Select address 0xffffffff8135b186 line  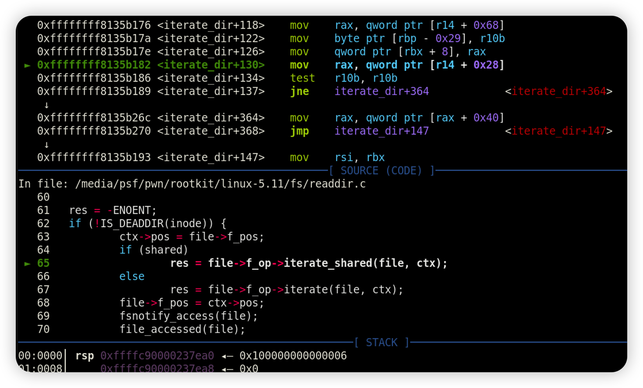[x=94, y=78]
